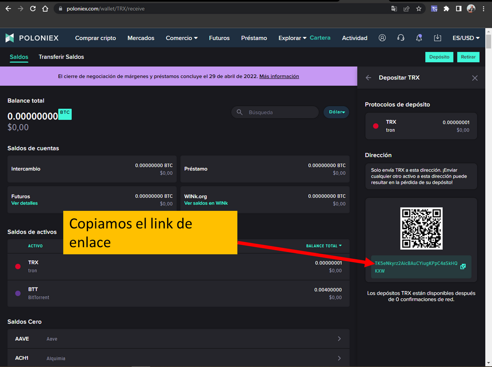492x367 pixels.
Task: Open the ES/USD language currency dropdown
Action: 466,38
